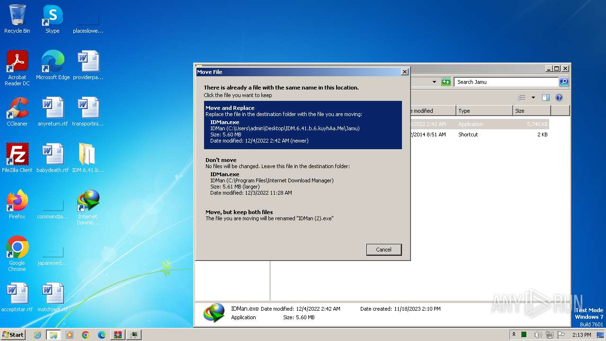This screenshot has width=606, height=341.
Task: Click the Explorer search magnifier icon
Action: (x=563, y=82)
